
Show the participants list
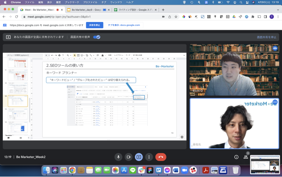coord(246,157)
